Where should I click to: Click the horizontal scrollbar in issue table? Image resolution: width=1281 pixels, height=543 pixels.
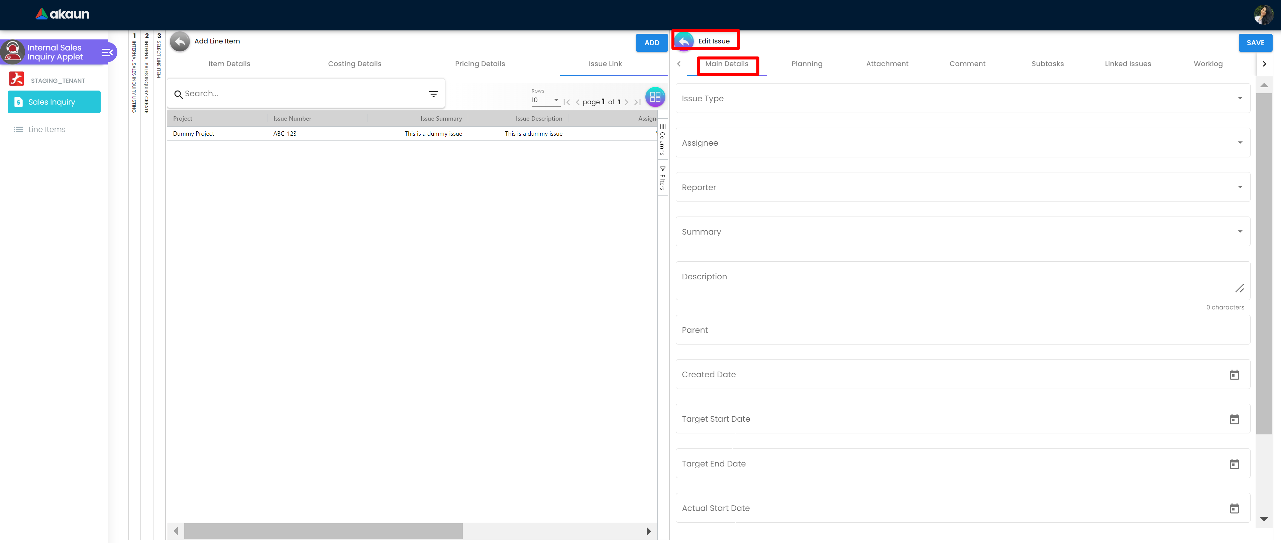[x=323, y=531]
